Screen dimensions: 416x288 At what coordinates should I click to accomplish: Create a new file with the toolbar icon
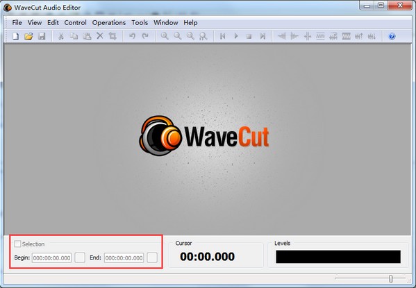click(x=16, y=36)
